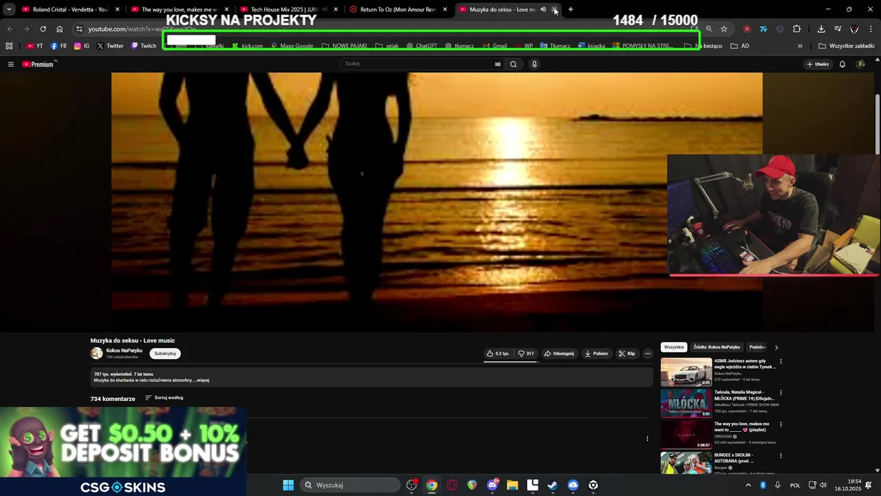Open the Twitter bookmark
This screenshot has height=496, width=881.
(110, 46)
